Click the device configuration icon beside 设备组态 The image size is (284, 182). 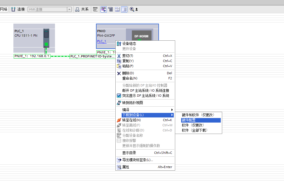119,44
